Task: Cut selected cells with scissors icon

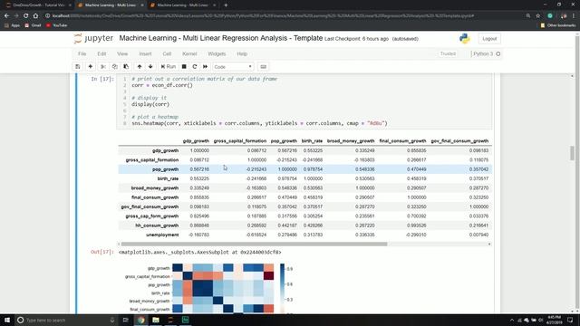Action: tap(103, 66)
